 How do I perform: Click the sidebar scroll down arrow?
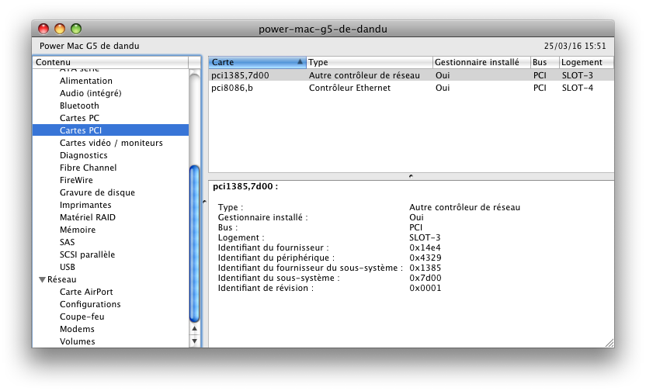tap(194, 341)
